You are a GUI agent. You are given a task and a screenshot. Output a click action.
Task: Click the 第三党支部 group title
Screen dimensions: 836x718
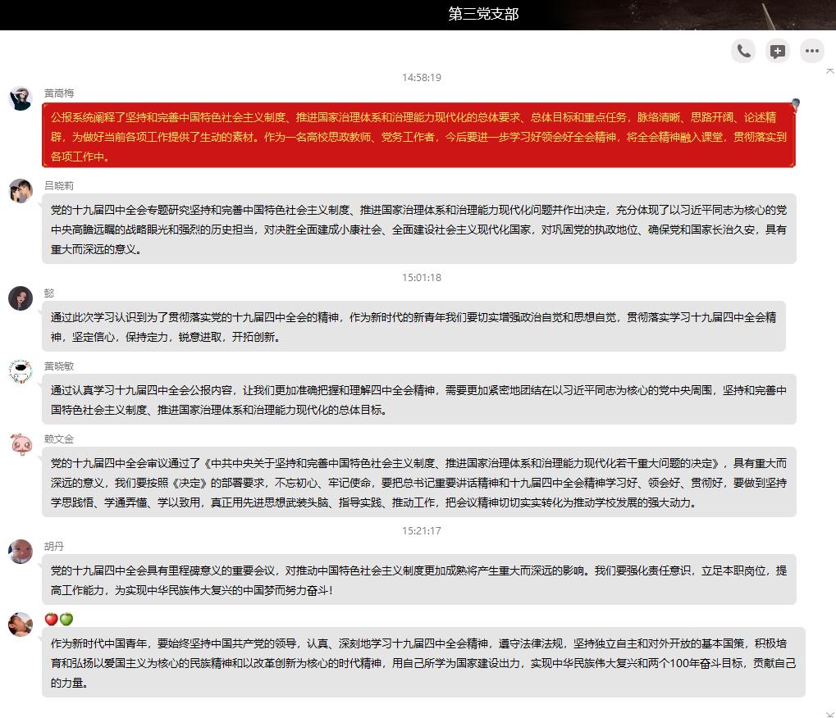(x=482, y=14)
